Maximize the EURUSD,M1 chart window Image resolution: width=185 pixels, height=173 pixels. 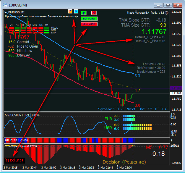point(168,5)
